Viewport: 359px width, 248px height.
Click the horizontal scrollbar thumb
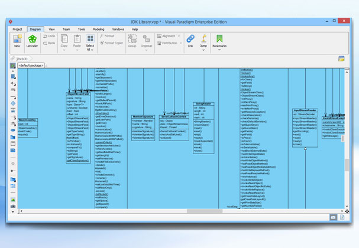click(x=204, y=211)
